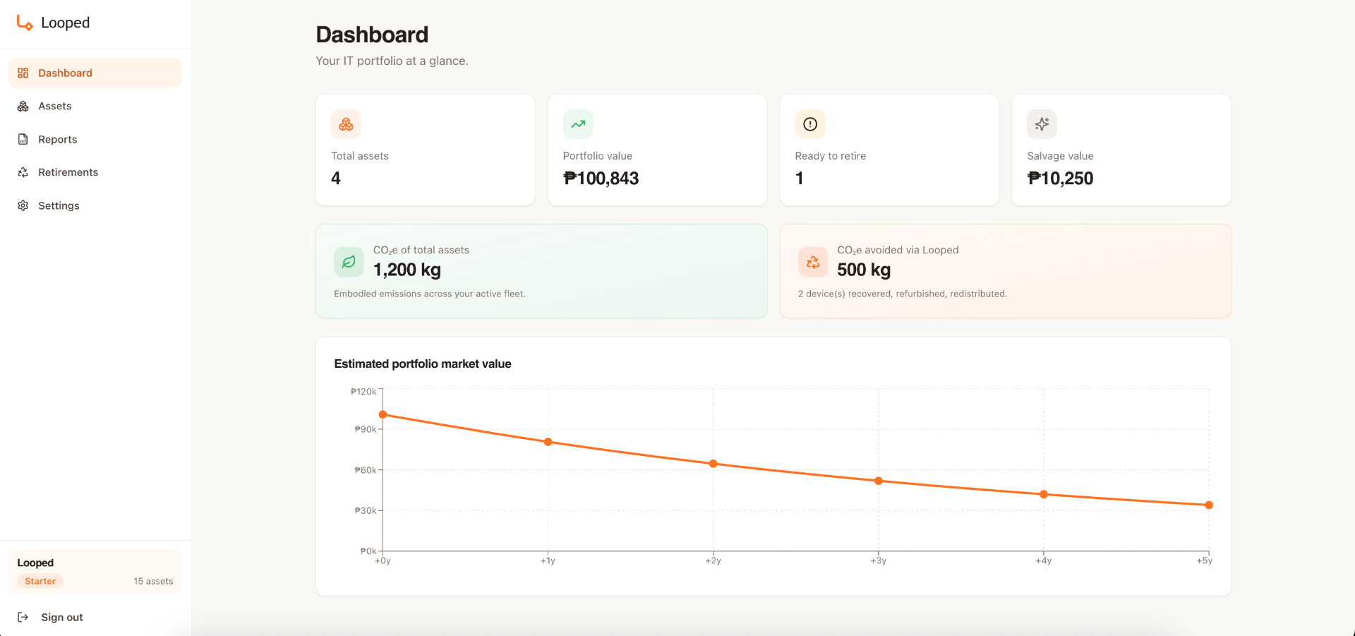Click the Looped logo icon
The height and width of the screenshot is (636, 1355).
(x=25, y=23)
